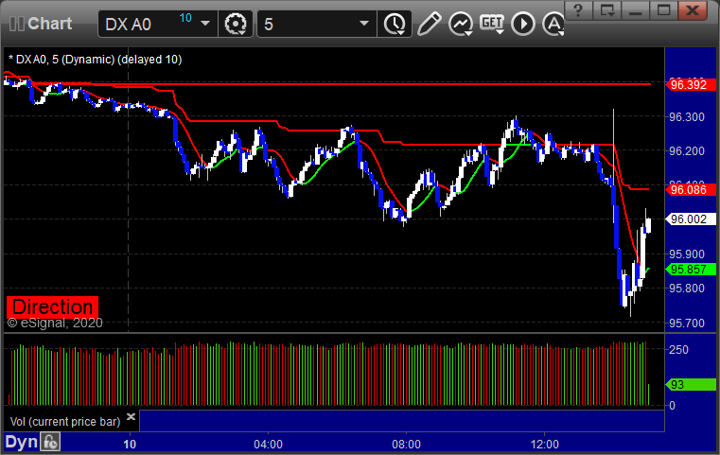Viewport: 720px width, 455px height.
Task: Maximize the chart window
Action: (663, 10)
